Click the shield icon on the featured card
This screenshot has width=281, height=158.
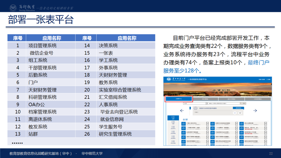pyautogui.click(x=240, y=113)
